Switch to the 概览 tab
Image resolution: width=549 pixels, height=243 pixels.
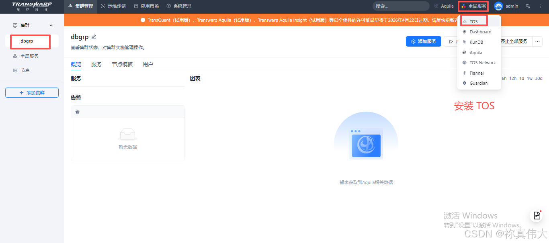click(x=76, y=64)
